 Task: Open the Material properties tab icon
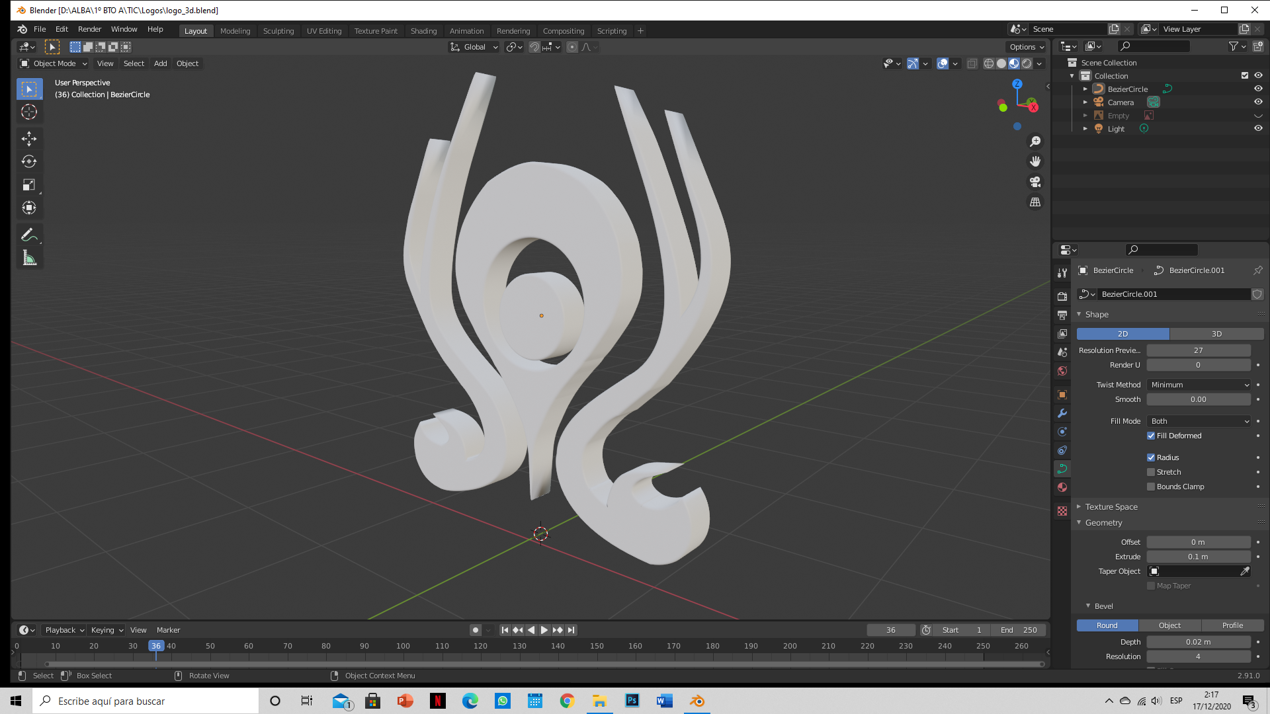(x=1062, y=487)
